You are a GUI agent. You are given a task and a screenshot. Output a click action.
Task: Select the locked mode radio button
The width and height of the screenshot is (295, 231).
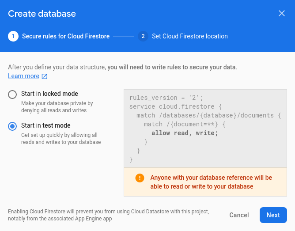coord(13,94)
